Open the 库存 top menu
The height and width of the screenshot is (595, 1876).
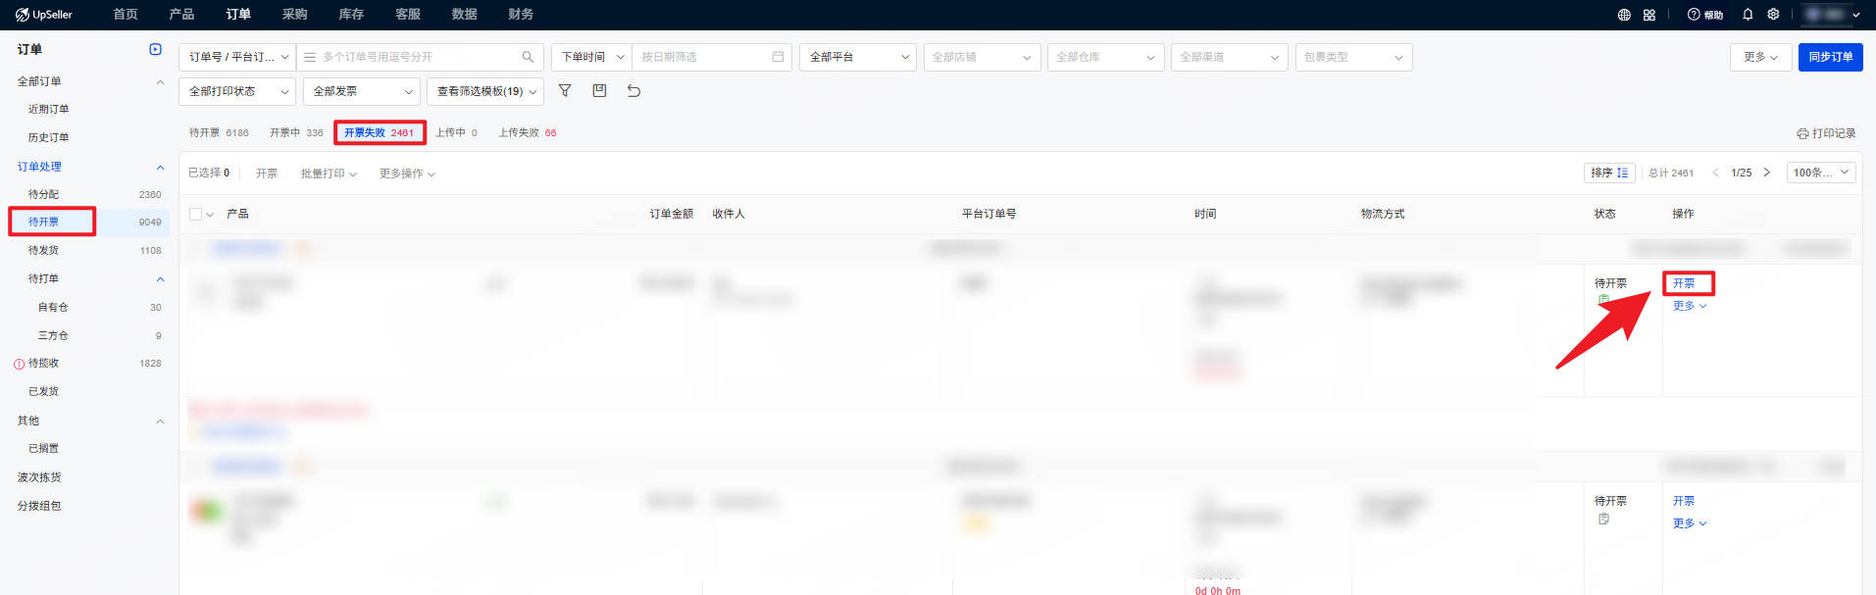(351, 15)
